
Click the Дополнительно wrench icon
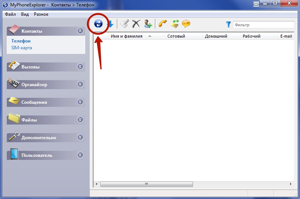click(x=14, y=136)
